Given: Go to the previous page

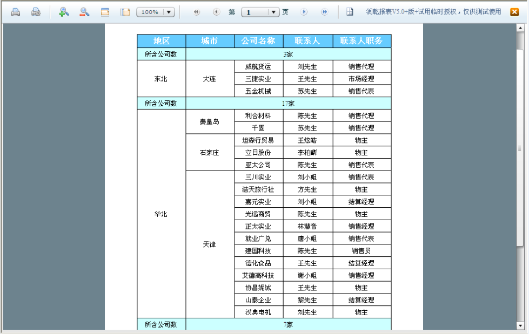Looking at the screenshot, I should point(216,12).
